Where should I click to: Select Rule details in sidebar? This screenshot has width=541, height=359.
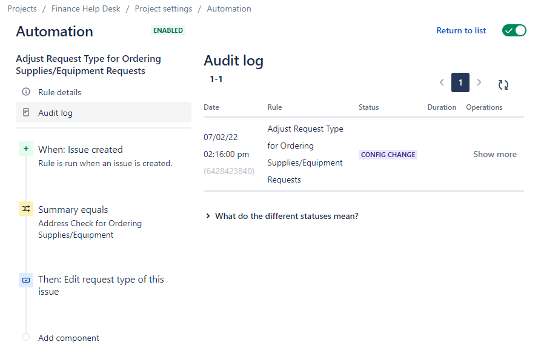104,92
